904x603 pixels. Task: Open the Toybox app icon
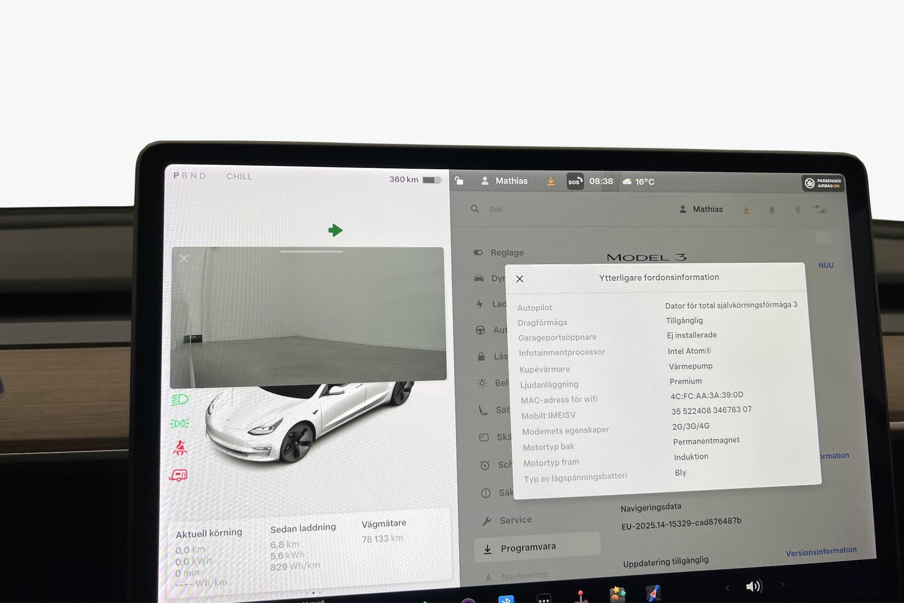[x=617, y=594]
